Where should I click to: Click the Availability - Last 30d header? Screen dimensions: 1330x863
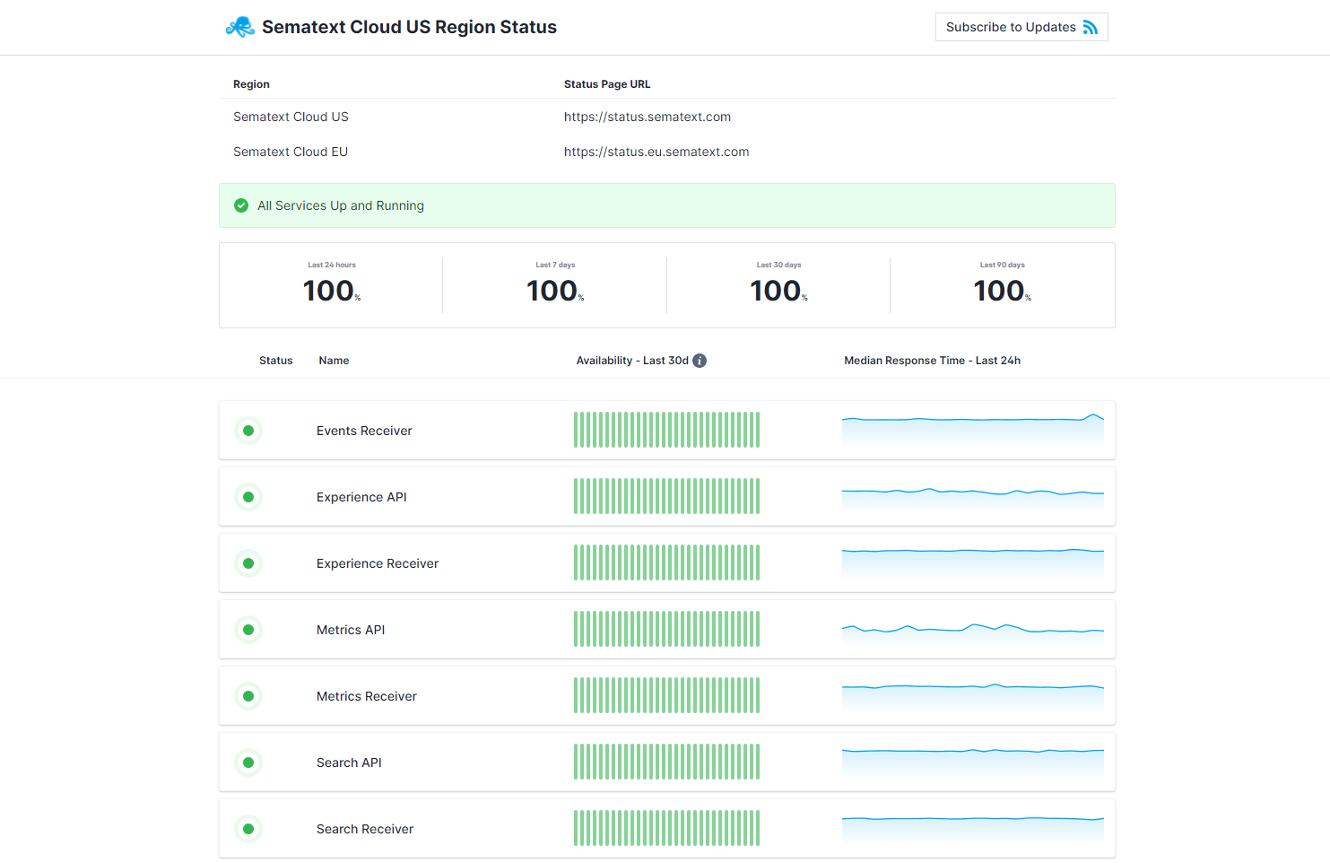pyautogui.click(x=632, y=361)
